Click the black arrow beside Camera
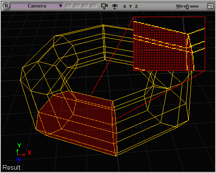216x173 pixels. pyautogui.click(x=61, y=6)
